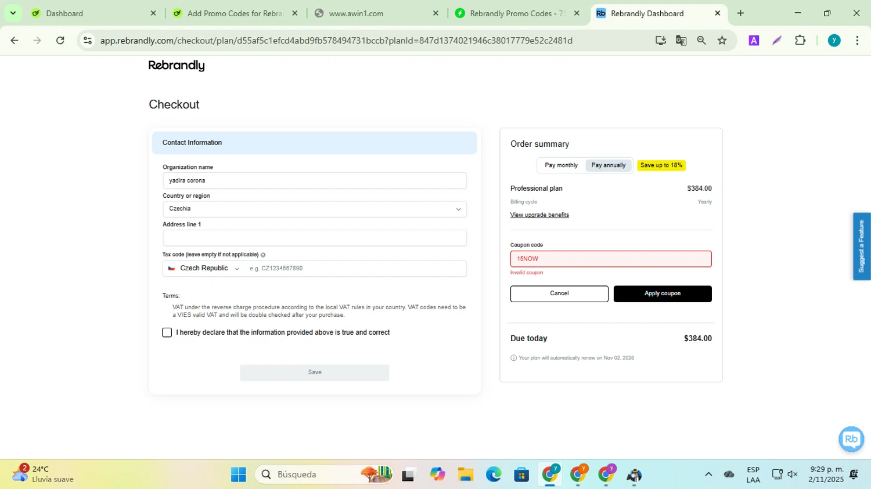
Task: Open site information icon in address bar
Action: [88, 40]
